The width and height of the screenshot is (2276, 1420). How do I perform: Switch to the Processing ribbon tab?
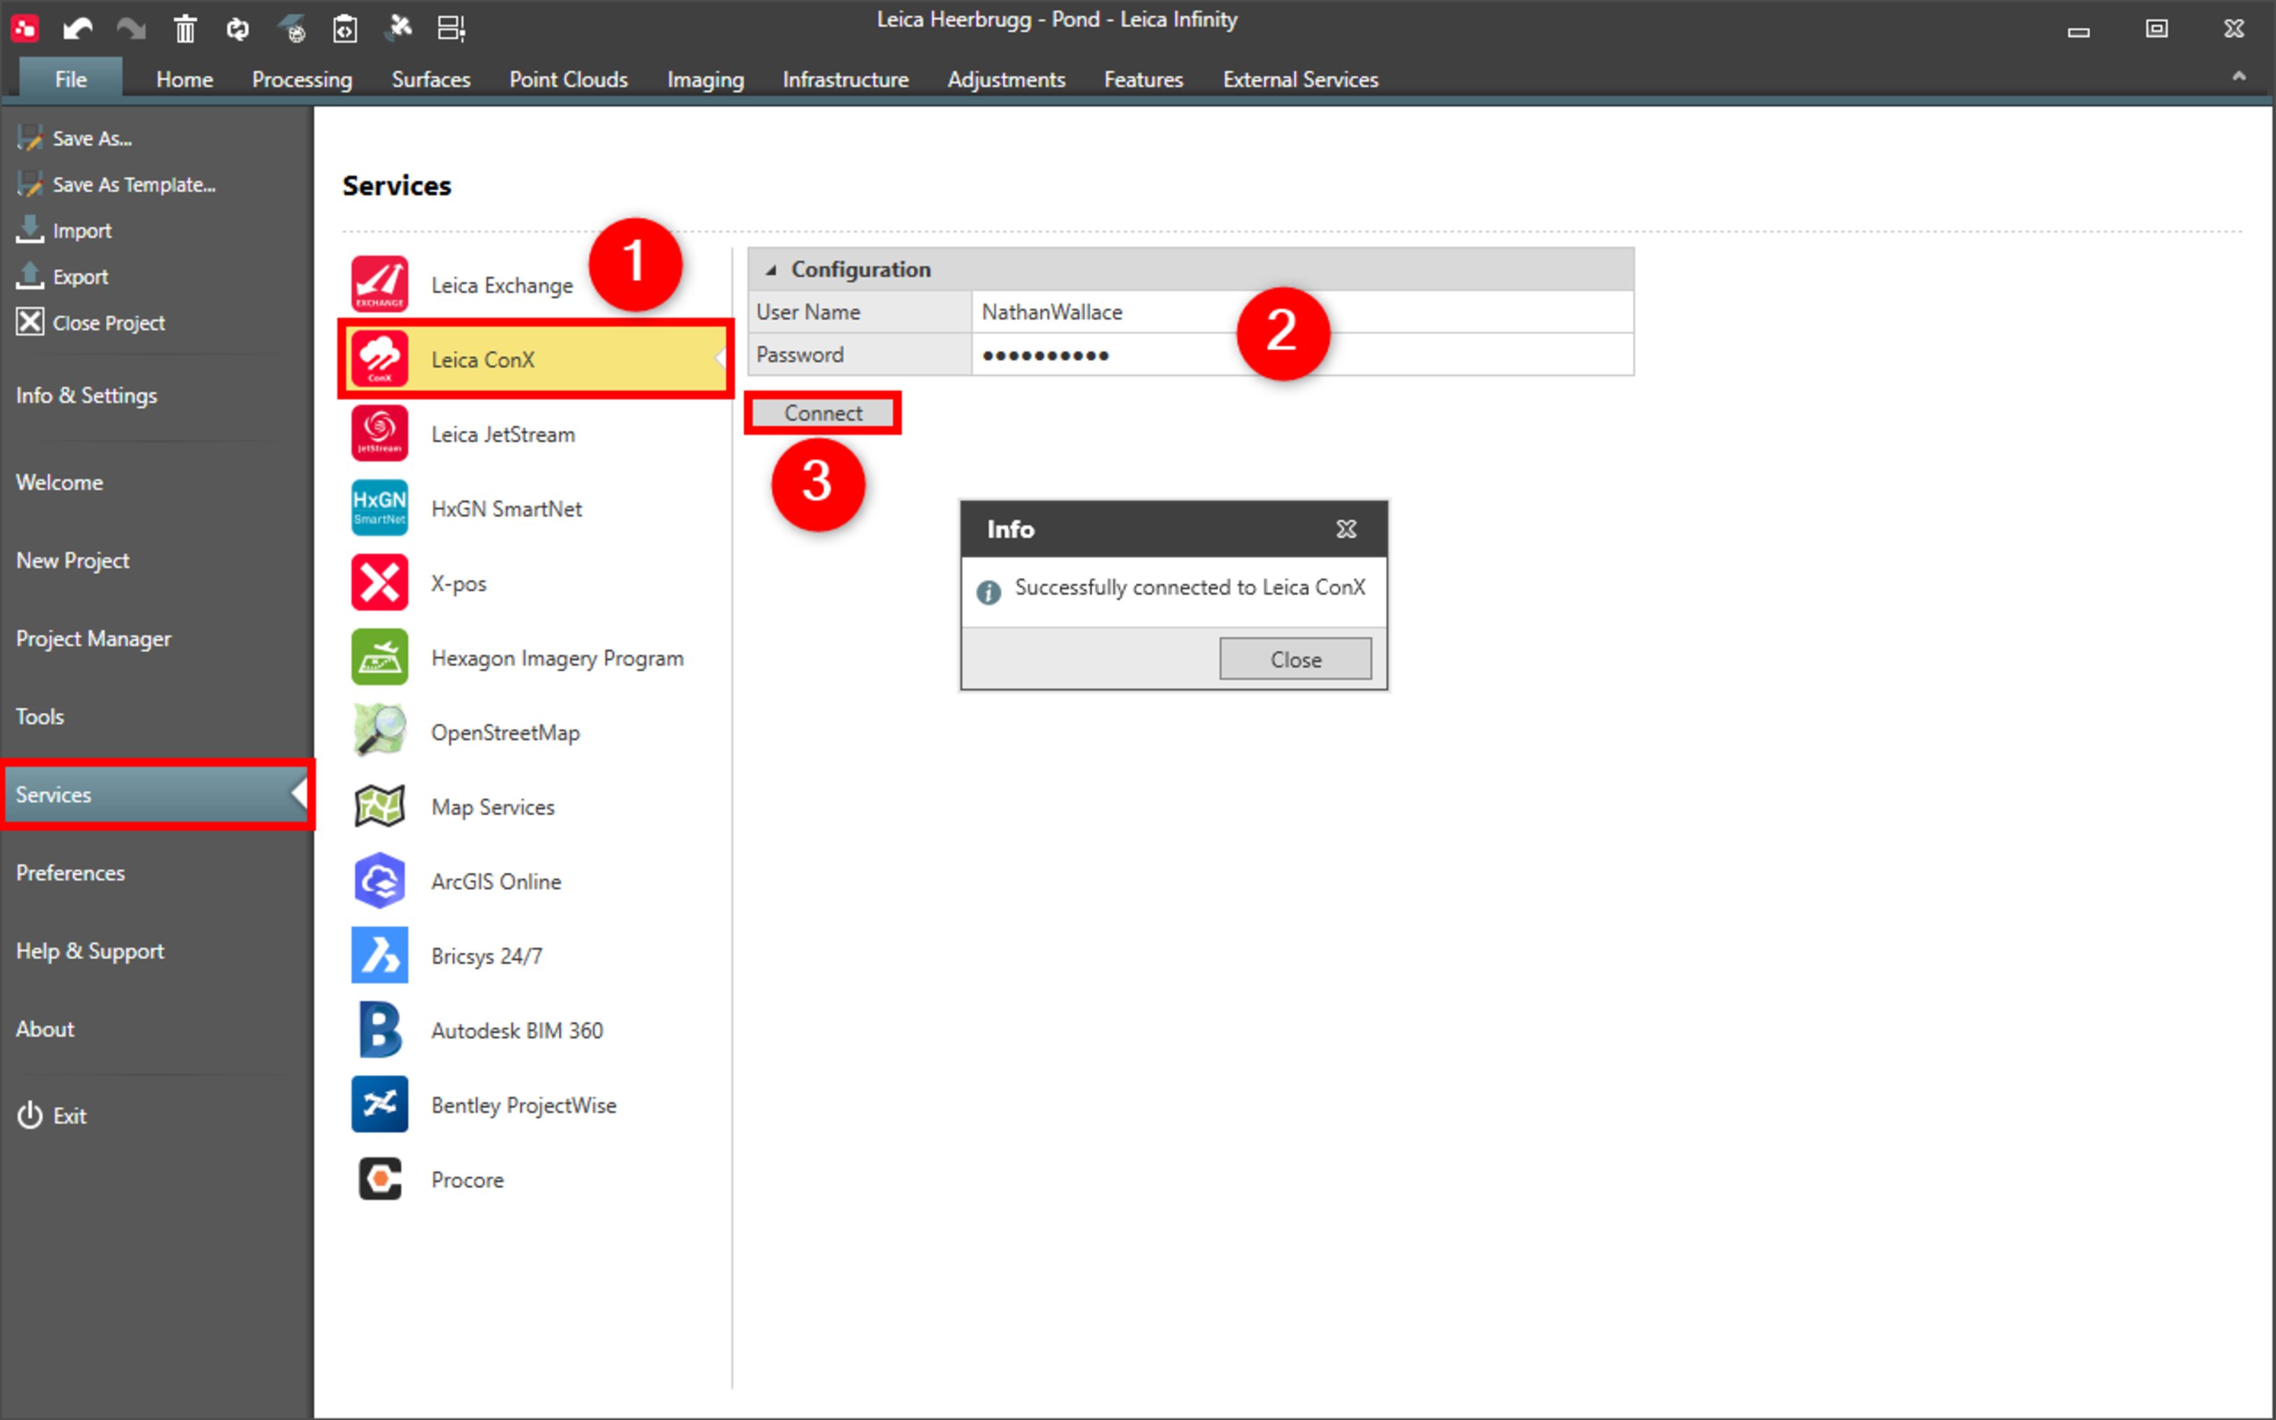click(x=302, y=79)
